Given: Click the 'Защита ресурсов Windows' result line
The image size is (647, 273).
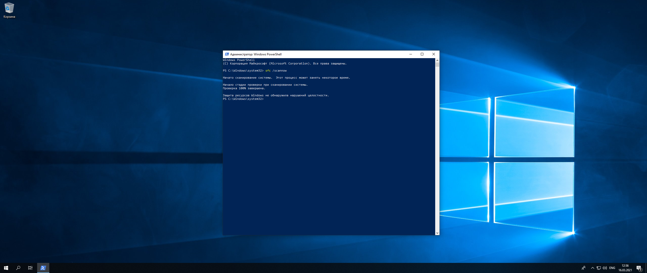Looking at the screenshot, I should pos(276,95).
